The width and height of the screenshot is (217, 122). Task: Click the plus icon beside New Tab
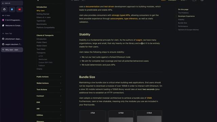tap(3, 34)
